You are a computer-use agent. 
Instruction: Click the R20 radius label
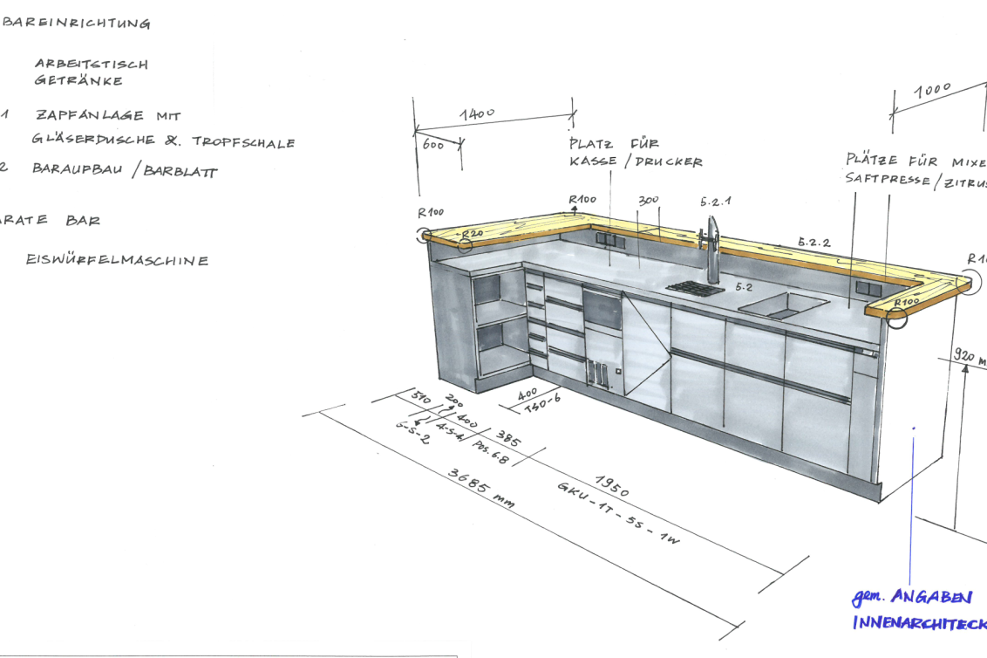point(473,233)
